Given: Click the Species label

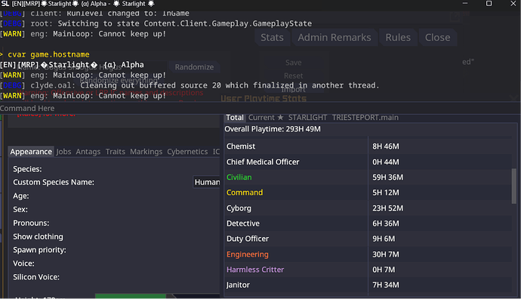Looking at the screenshot, I should pyautogui.click(x=28, y=169).
